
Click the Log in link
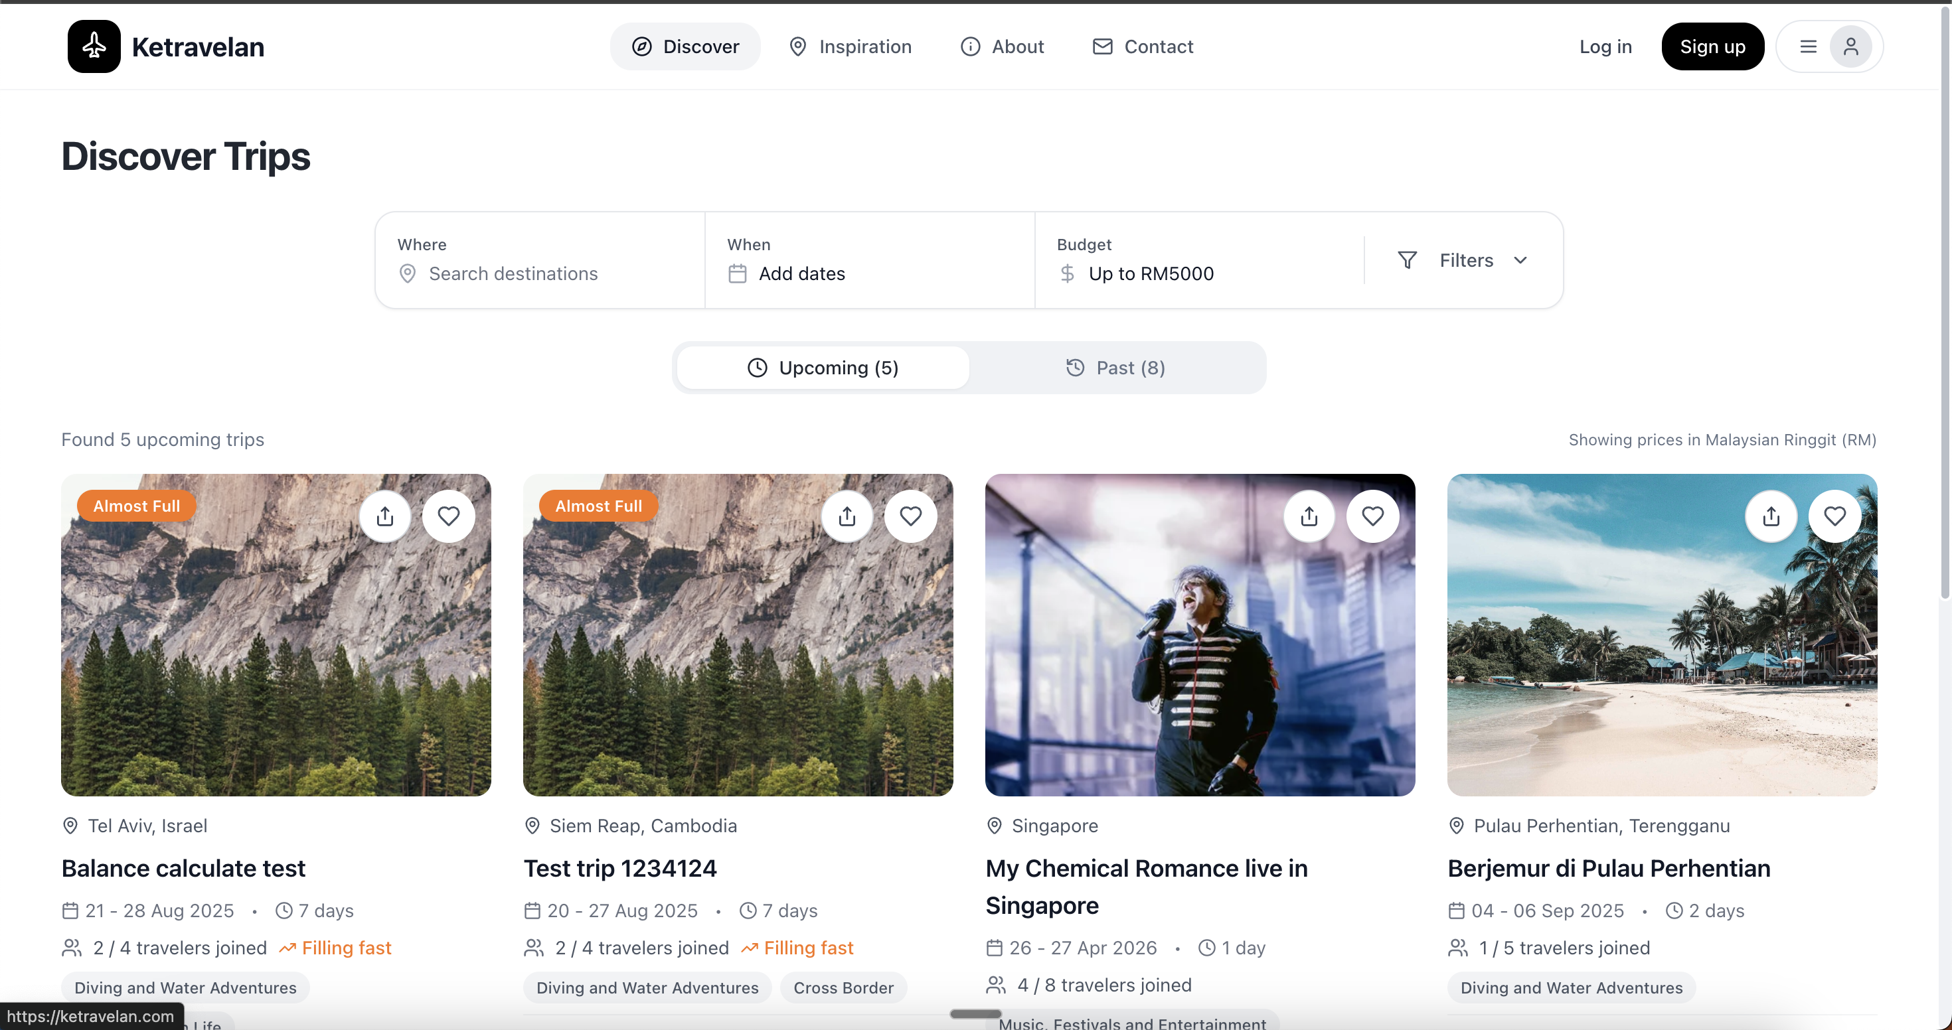[x=1605, y=47]
